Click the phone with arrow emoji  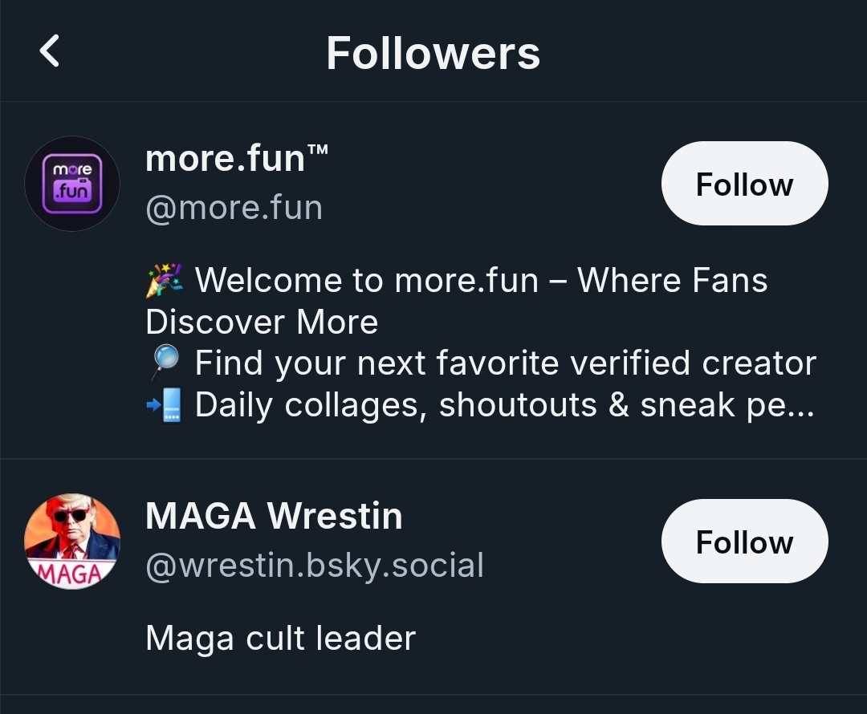click(x=165, y=405)
